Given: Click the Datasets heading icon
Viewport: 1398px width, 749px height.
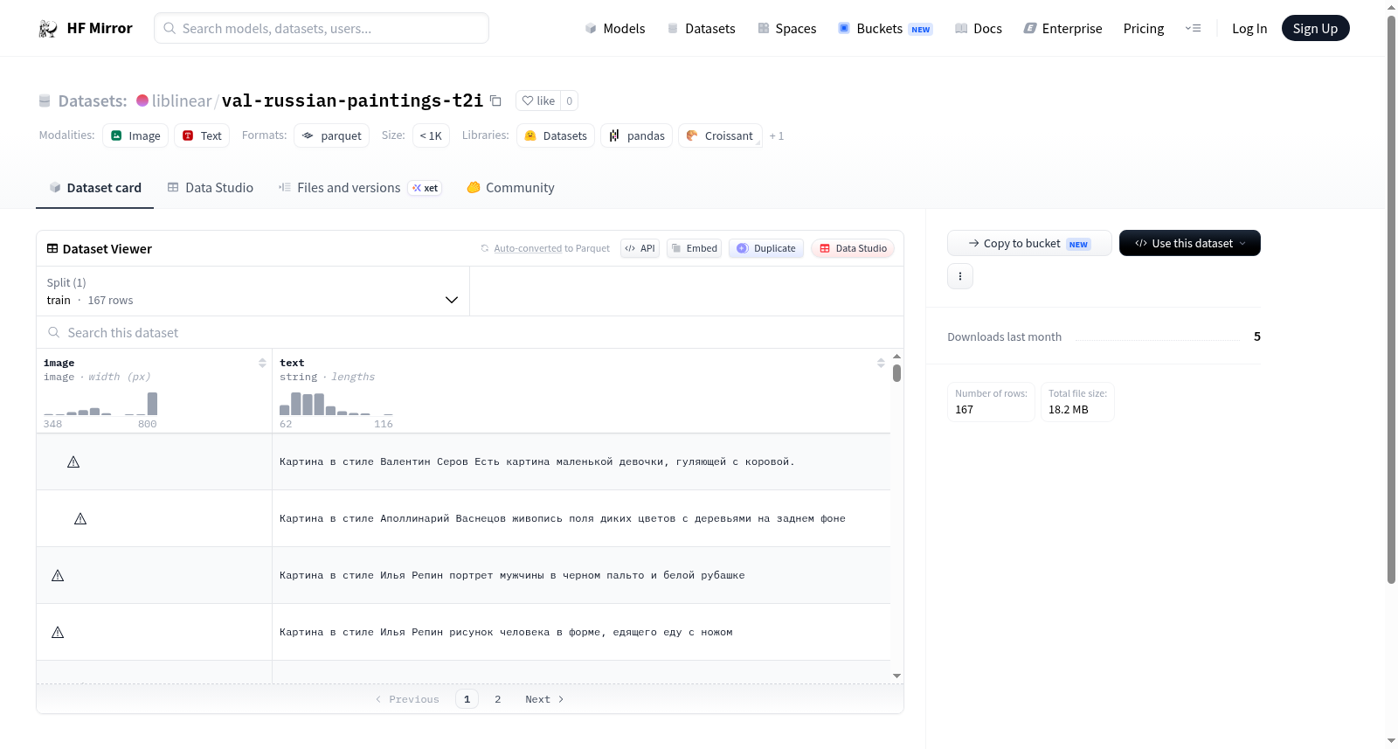Looking at the screenshot, I should pyautogui.click(x=45, y=101).
